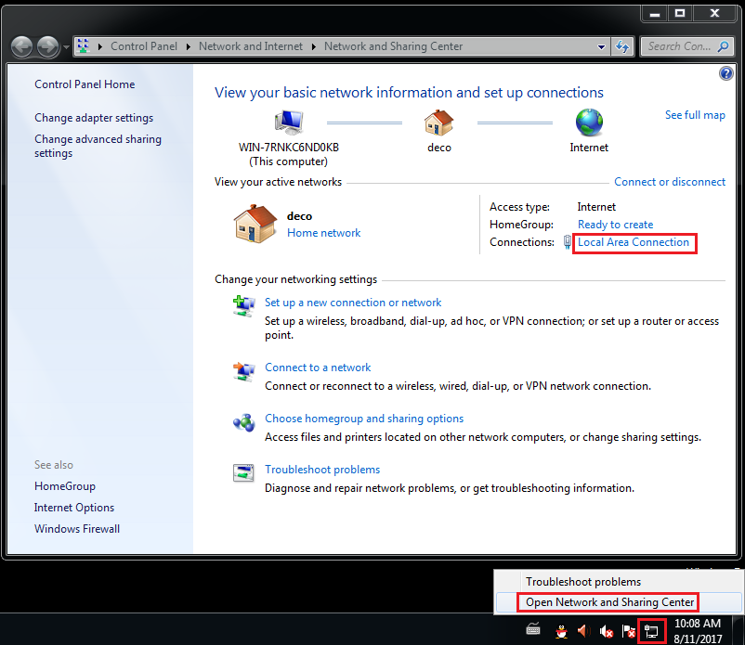Expand the Network and Internet breadcrumb chevron
This screenshot has height=645, width=745.
[x=315, y=45]
